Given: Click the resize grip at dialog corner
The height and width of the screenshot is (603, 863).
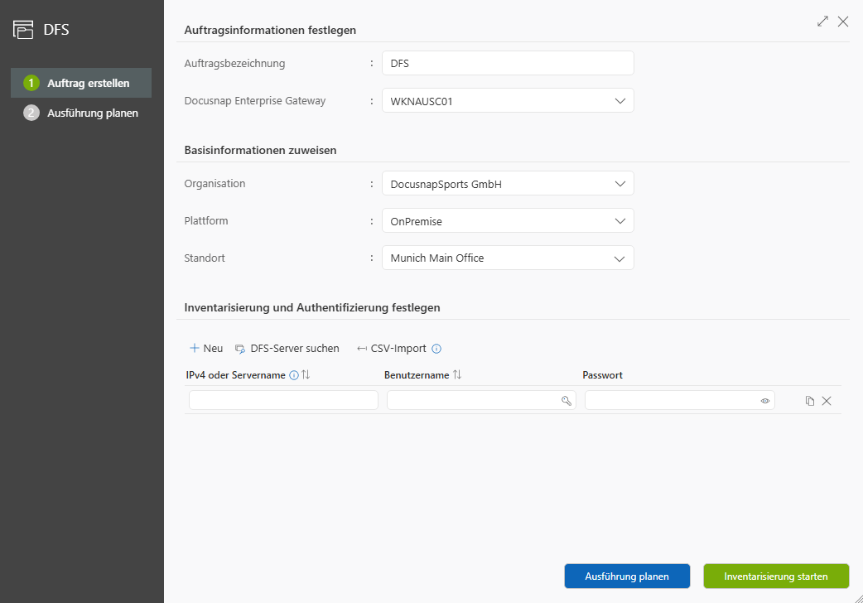Looking at the screenshot, I should click(x=859, y=599).
